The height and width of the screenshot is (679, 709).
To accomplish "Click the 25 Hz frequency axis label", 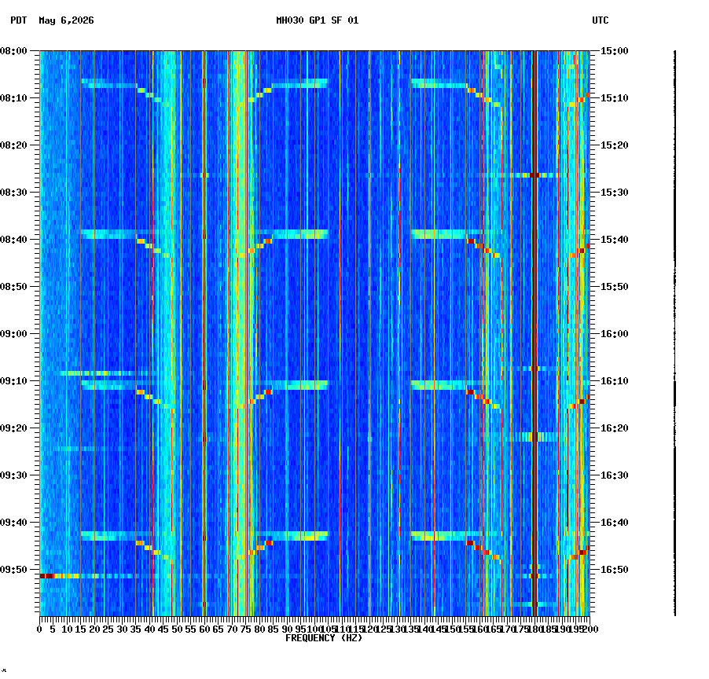I will (x=108, y=629).
